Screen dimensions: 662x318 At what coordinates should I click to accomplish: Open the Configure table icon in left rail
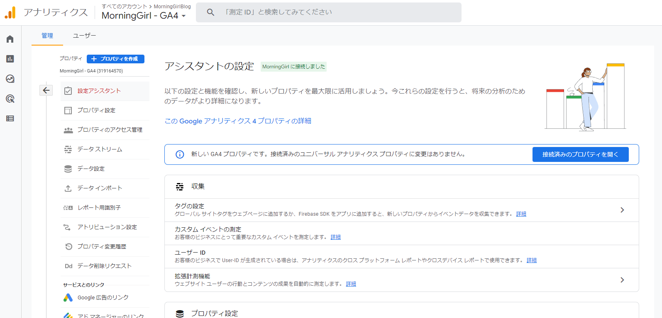10,118
